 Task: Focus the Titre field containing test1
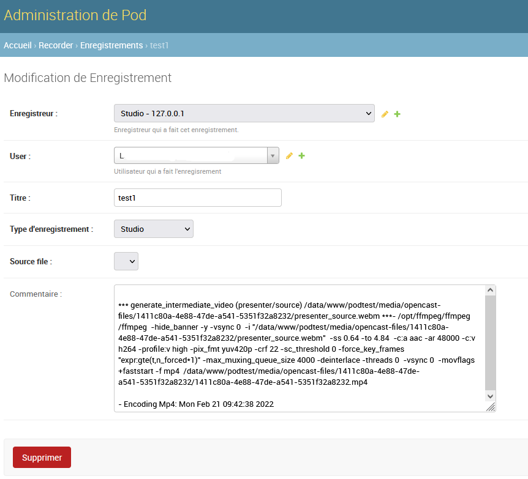click(197, 198)
